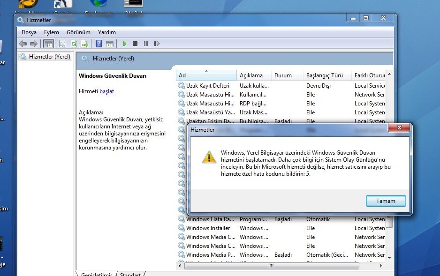The height and width of the screenshot is (276, 440).
Task: Click the Refresh toolbar icon
Action: [74, 43]
